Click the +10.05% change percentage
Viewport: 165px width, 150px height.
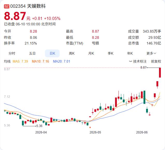52,19
